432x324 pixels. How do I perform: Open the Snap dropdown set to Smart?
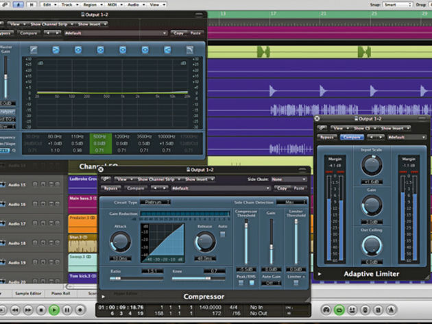(397, 5)
